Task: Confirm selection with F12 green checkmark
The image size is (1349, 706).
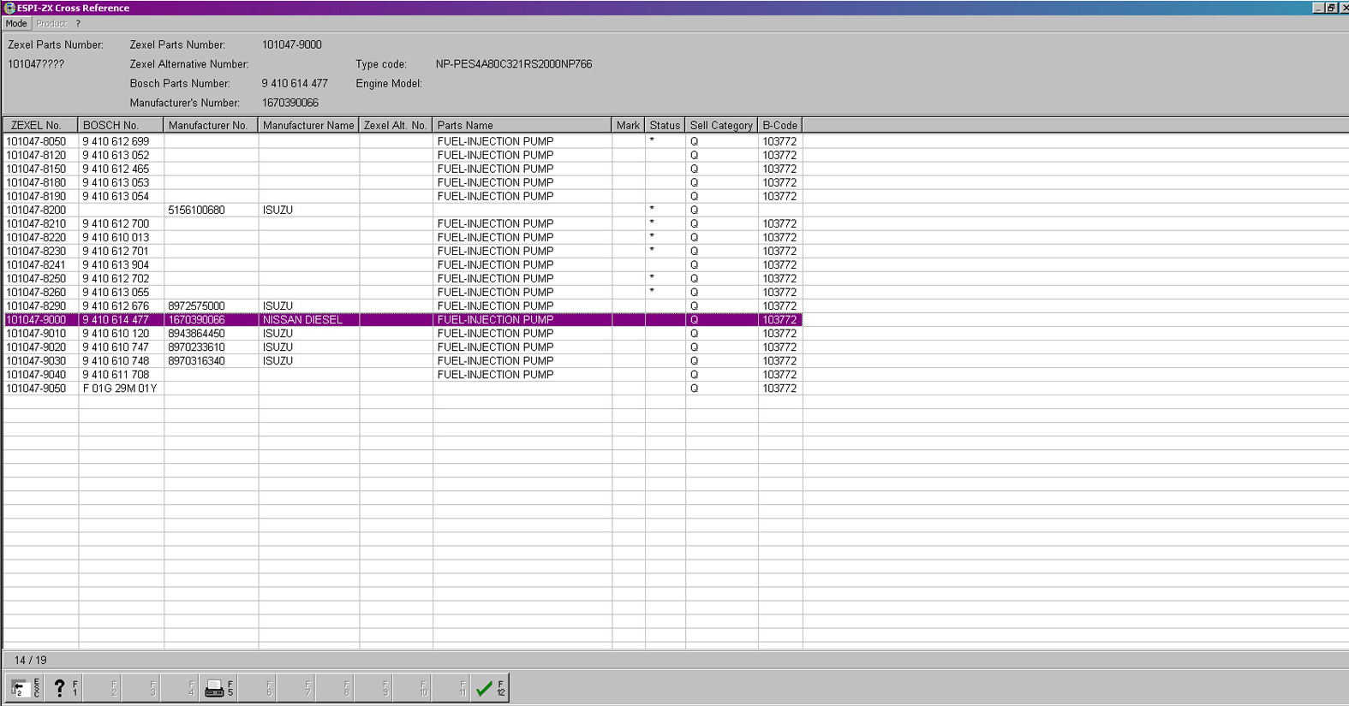Action: pyautogui.click(x=490, y=688)
